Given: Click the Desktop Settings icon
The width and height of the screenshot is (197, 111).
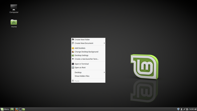Looking at the screenshot, I should tap(73, 55).
